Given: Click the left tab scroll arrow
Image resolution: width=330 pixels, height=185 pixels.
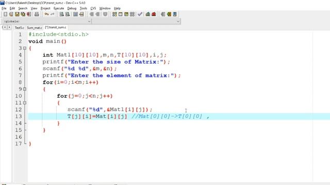Looking at the screenshot, I should (5, 27).
